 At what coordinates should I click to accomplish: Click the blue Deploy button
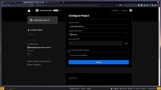99,62
